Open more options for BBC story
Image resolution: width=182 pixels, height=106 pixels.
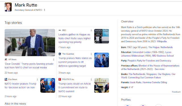click(x=91, y=30)
